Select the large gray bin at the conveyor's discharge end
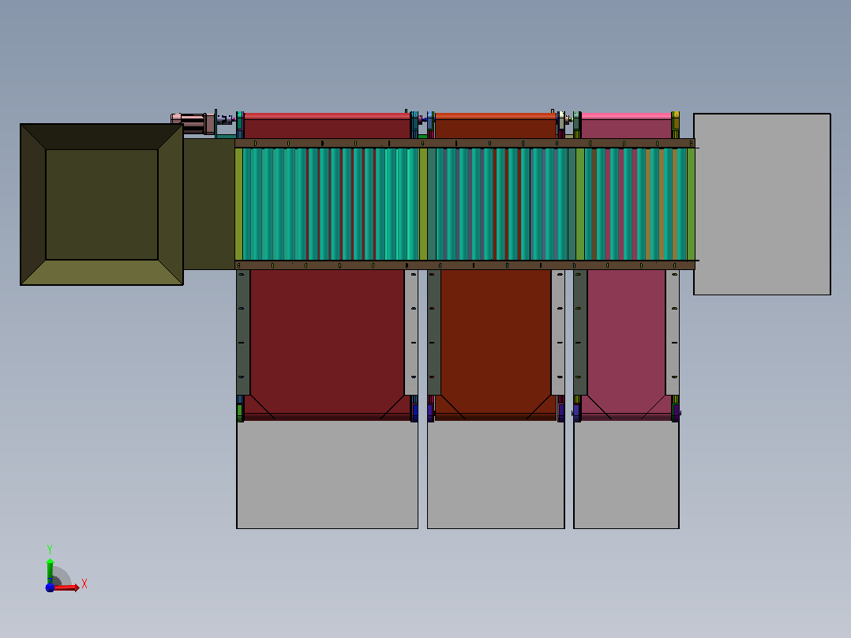Screen dimensions: 851x638 pos(762,205)
